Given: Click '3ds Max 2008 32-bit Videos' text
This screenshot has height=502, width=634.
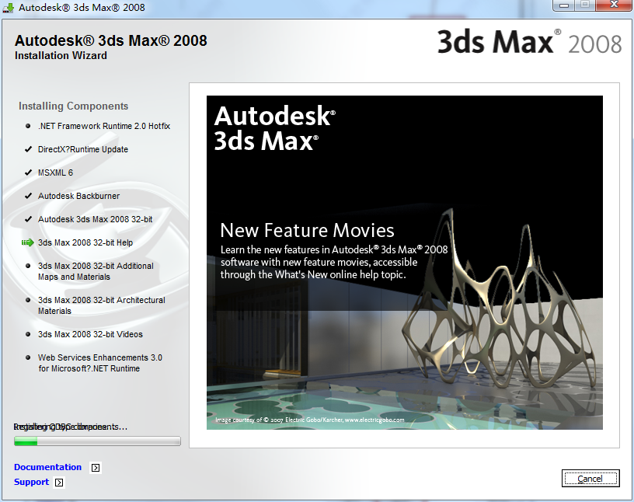Looking at the screenshot, I should [90, 334].
